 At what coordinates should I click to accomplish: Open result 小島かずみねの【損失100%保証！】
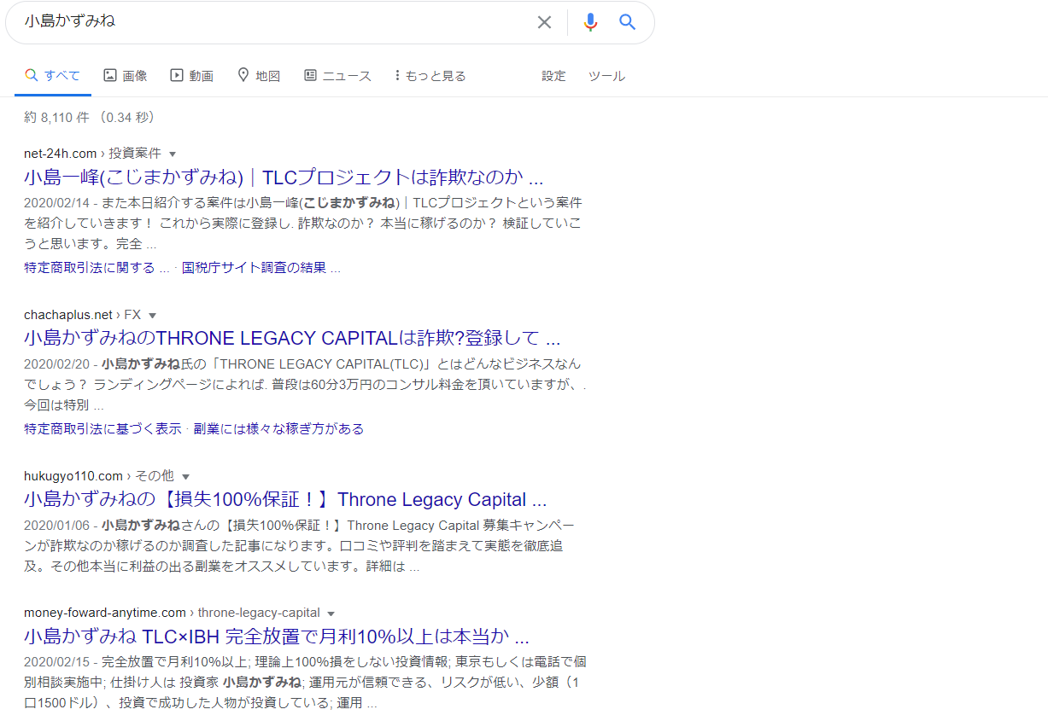click(x=285, y=499)
